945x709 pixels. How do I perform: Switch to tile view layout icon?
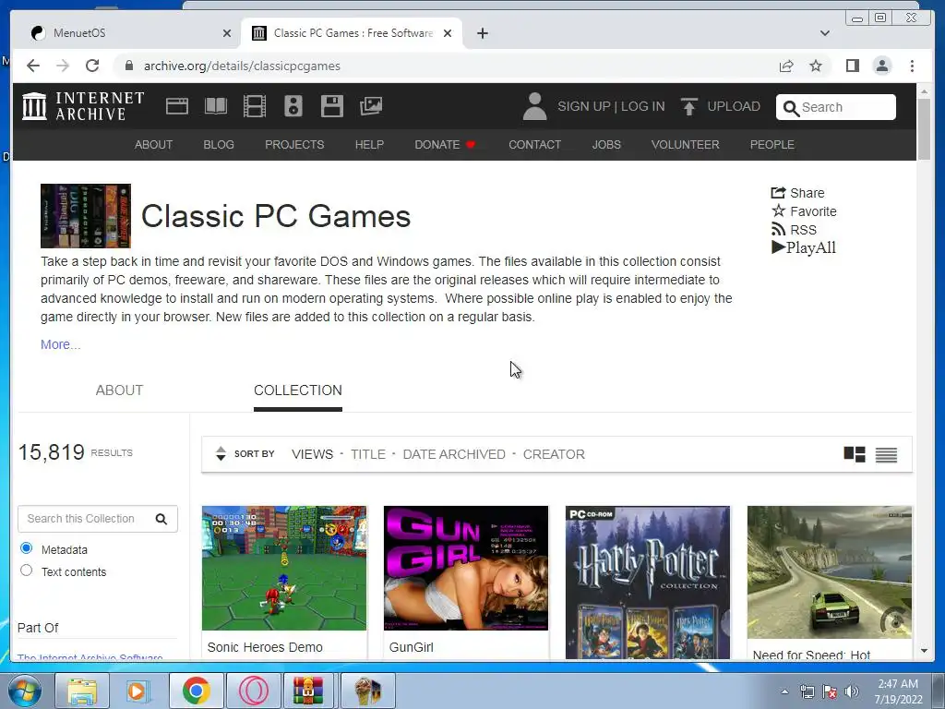pyautogui.click(x=855, y=454)
